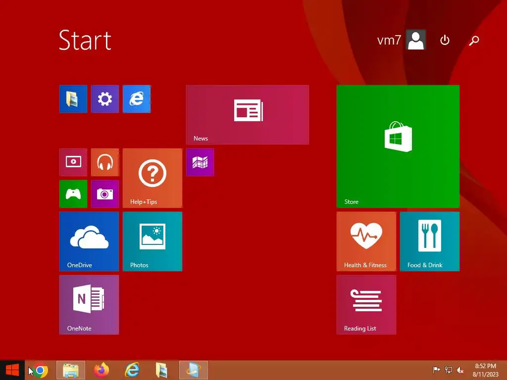
Task: Open the Food & Drink tile
Action: tap(430, 241)
